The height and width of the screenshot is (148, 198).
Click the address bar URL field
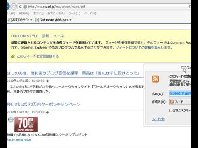(x=104, y=7)
